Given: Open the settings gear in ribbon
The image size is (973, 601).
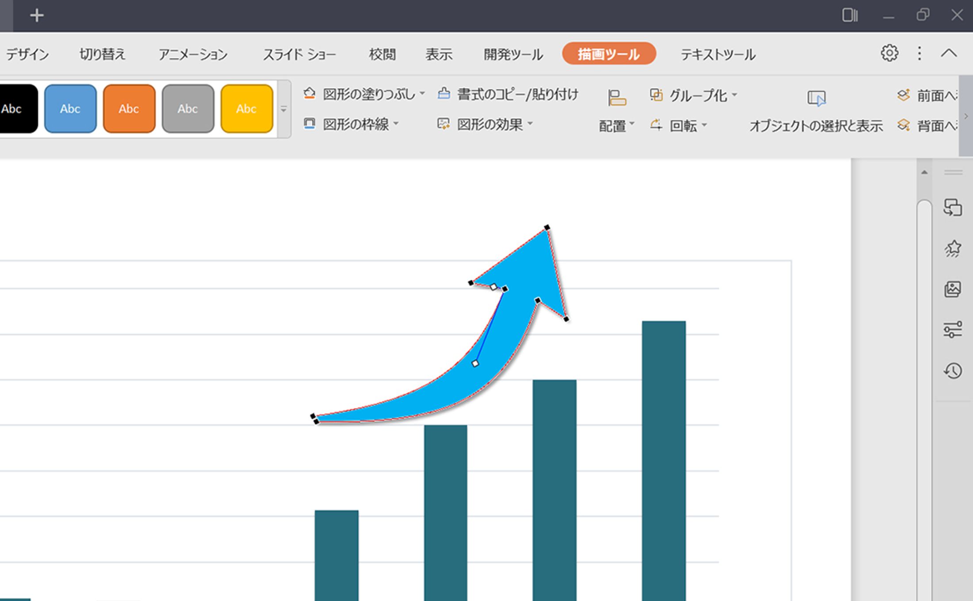Looking at the screenshot, I should click(889, 53).
